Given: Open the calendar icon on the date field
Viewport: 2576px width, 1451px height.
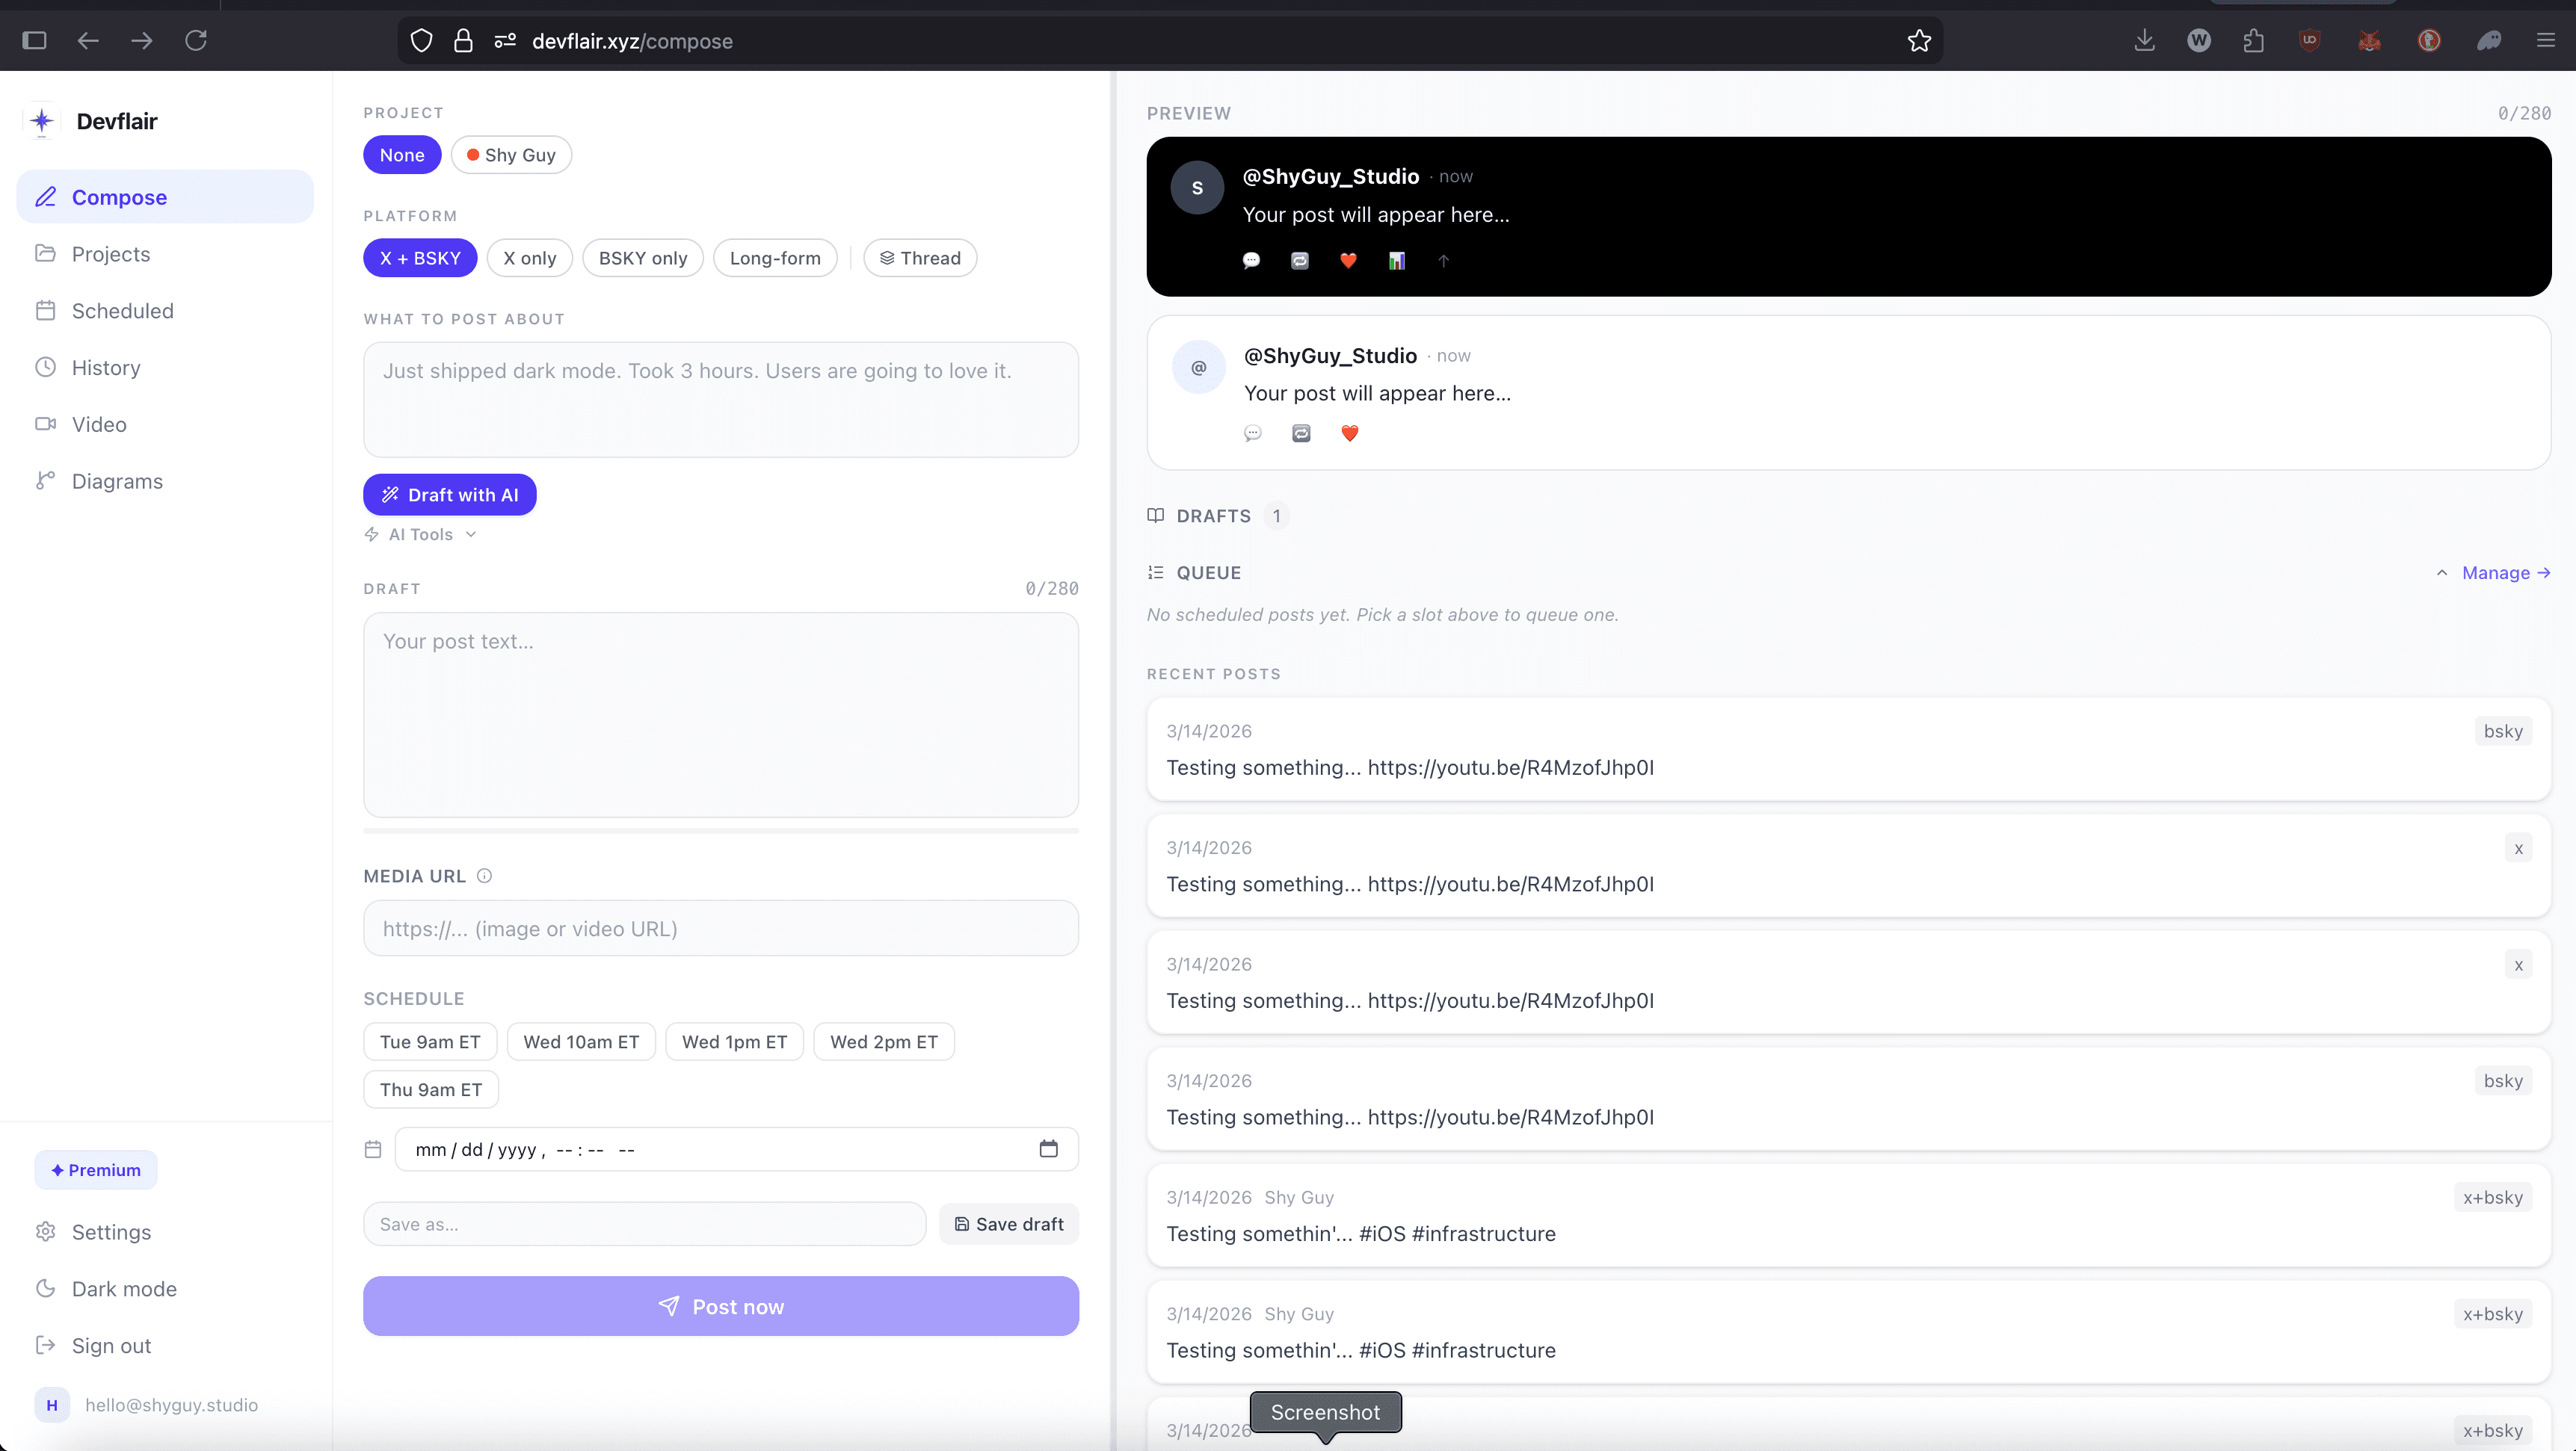Looking at the screenshot, I should pos(1048,1148).
